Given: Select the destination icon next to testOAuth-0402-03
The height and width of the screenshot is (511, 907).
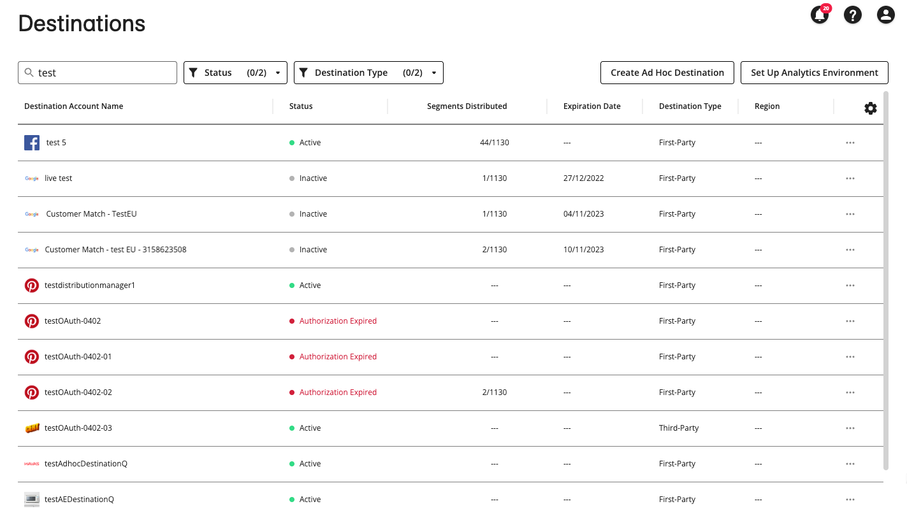Looking at the screenshot, I should [31, 428].
